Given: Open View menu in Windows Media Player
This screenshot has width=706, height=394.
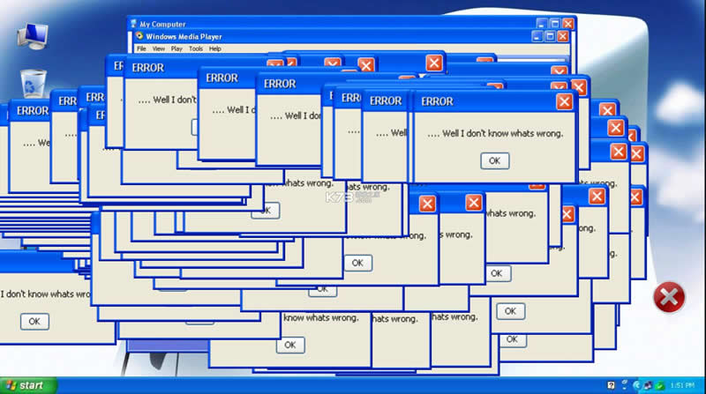Looking at the screenshot, I should pos(158,48).
